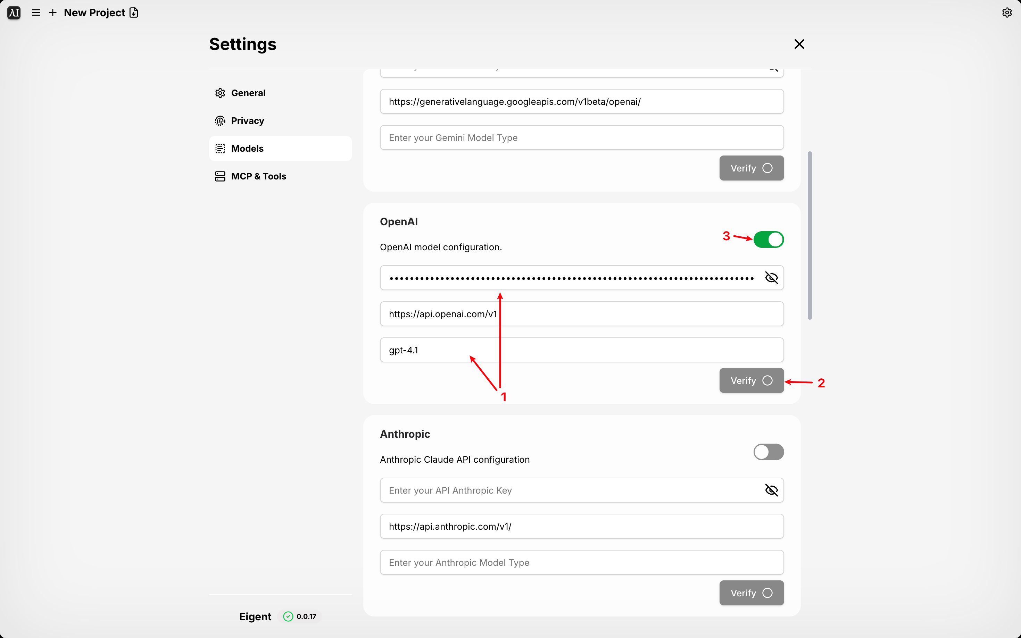
Task: Click the New Project title
Action: point(94,12)
